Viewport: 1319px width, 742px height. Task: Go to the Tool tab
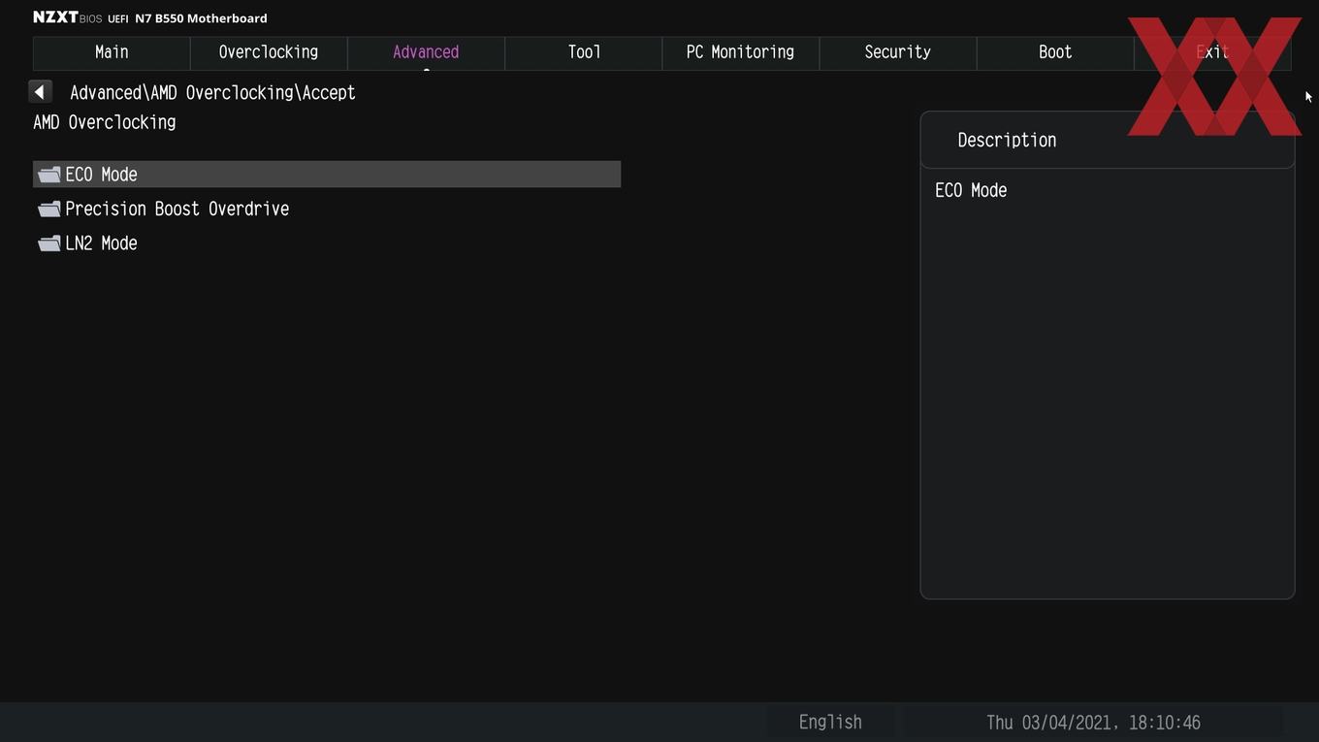584,52
